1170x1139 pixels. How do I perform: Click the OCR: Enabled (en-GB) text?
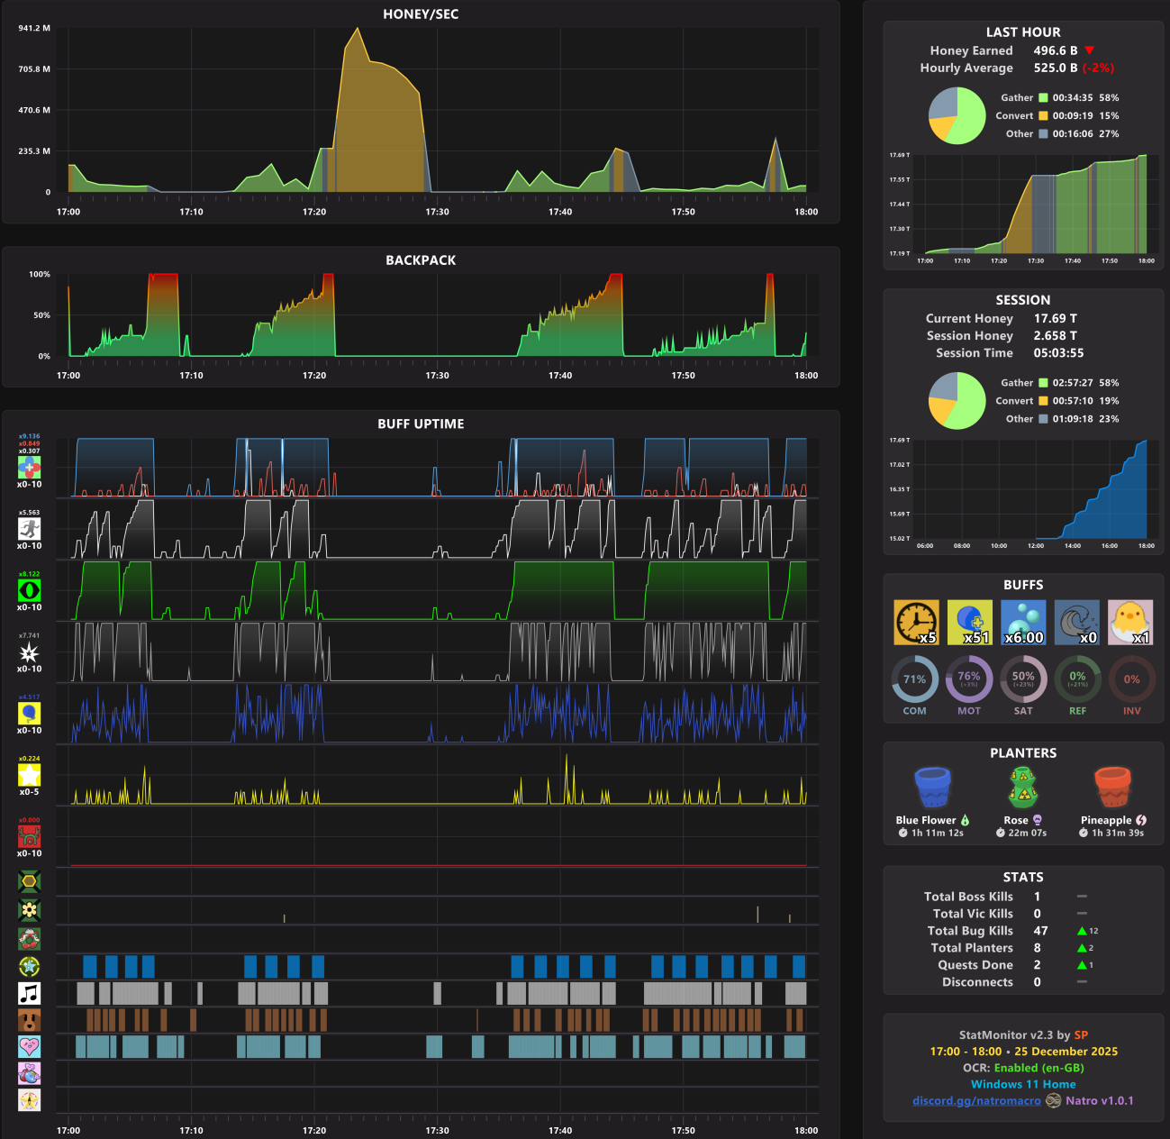click(1023, 1068)
